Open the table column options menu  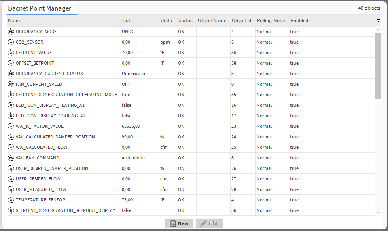coord(378,20)
